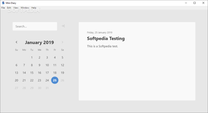The width and height of the screenshot is (208, 113).
Task: Click the diary entry body text
Action: click(102, 46)
